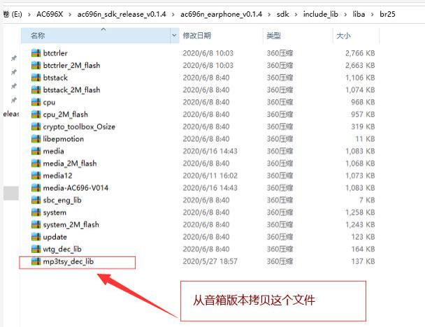Expand the chevron after liba in path
The image size is (425, 327).
(373, 15)
